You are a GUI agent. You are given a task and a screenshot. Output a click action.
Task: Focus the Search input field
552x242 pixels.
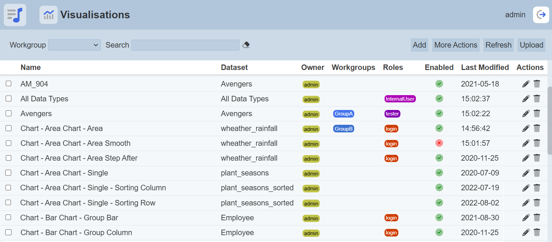pyautogui.click(x=185, y=45)
